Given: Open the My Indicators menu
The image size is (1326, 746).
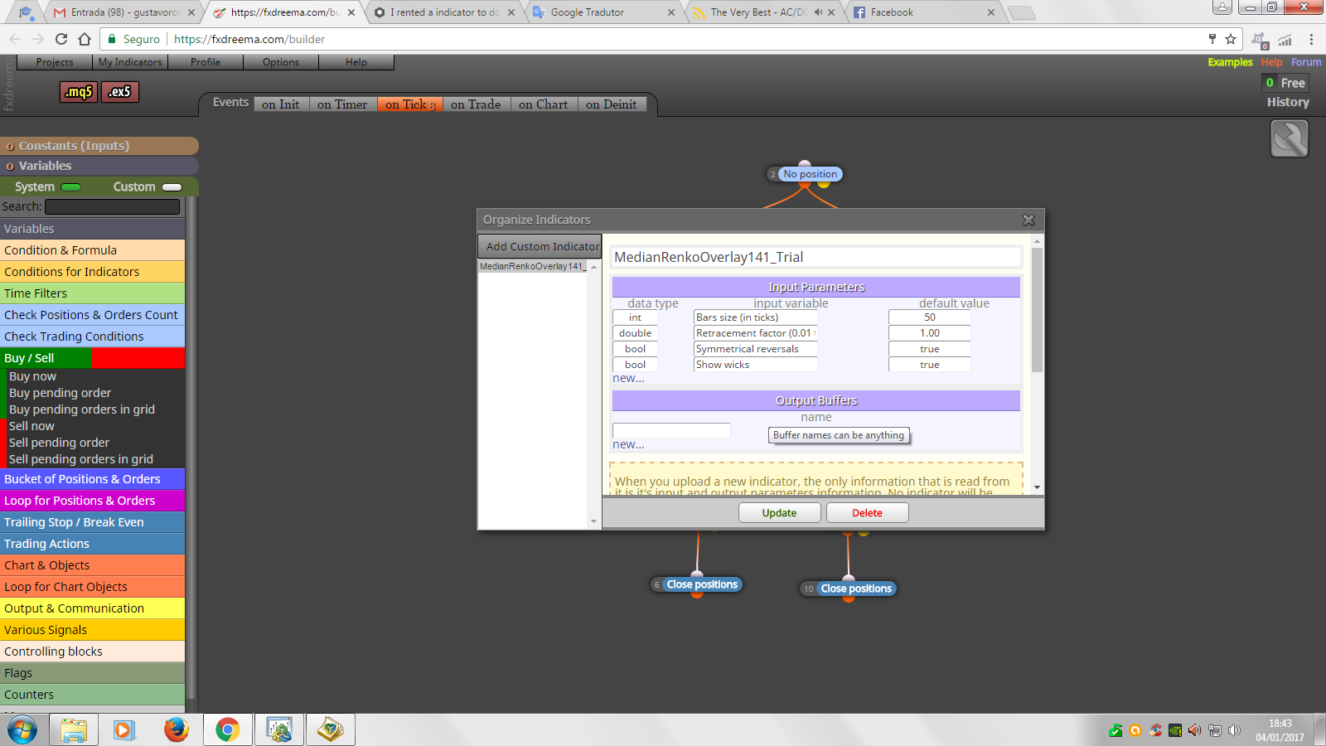Looking at the screenshot, I should [x=130, y=62].
